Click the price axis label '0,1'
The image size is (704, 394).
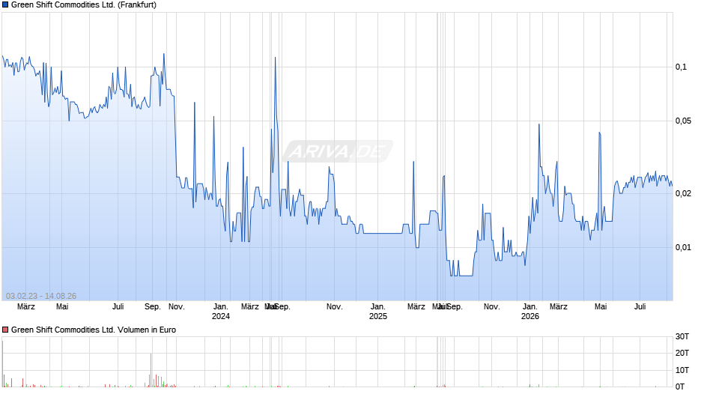(x=681, y=67)
